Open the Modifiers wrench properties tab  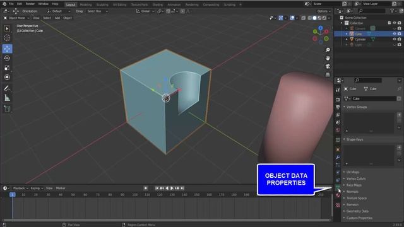pyautogui.click(x=338, y=157)
